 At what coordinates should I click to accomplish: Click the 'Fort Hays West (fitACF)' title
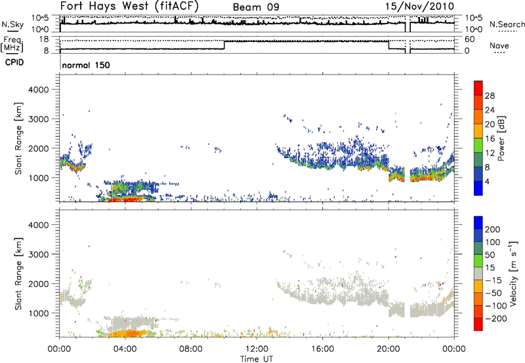tap(129, 7)
